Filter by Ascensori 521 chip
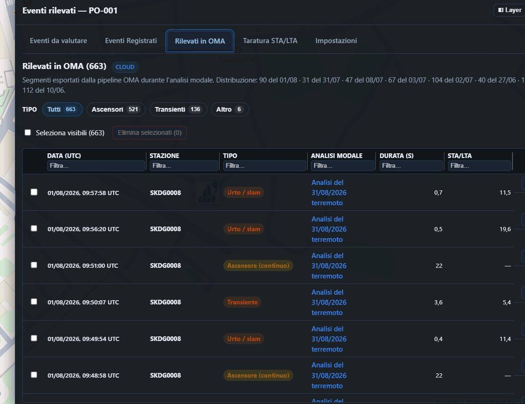The height and width of the screenshot is (404, 525). (x=116, y=109)
